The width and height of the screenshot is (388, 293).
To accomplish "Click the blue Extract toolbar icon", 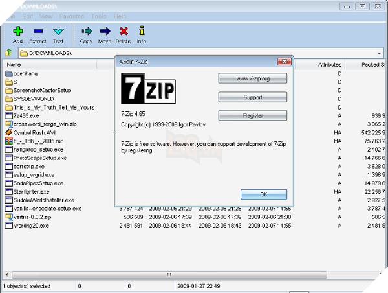I will click(x=38, y=31).
